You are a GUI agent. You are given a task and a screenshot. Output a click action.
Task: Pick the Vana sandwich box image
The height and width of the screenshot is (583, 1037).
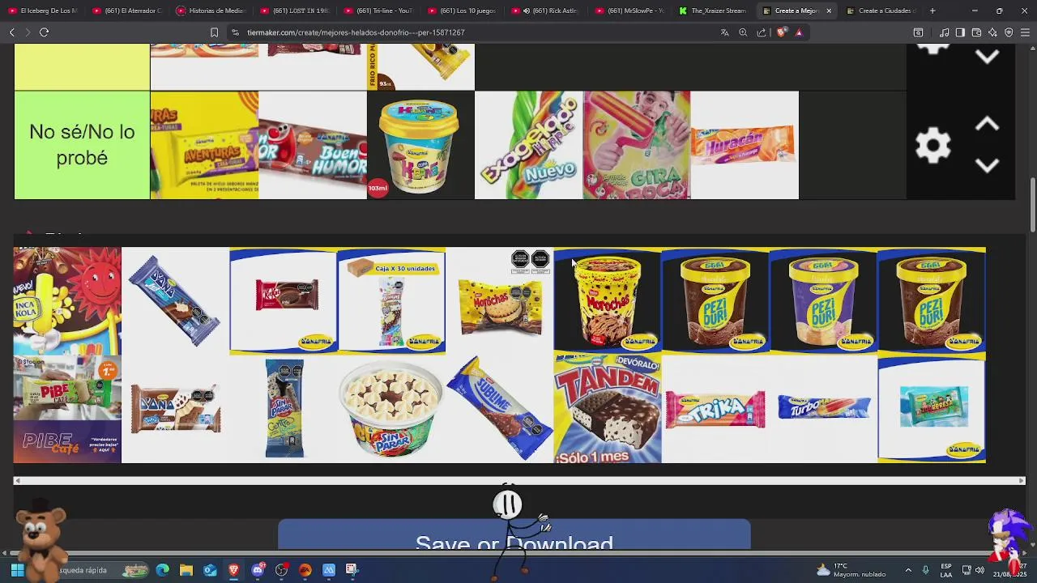pos(175,409)
